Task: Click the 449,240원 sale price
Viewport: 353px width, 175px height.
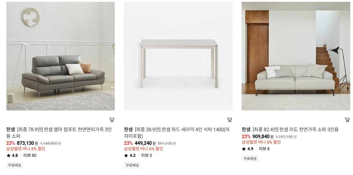Action: pos(145,143)
